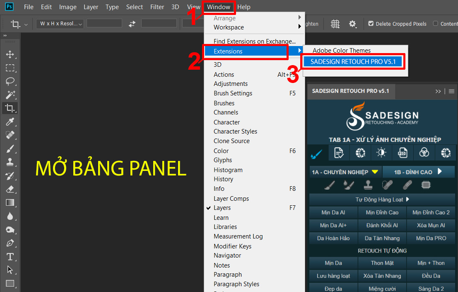
Task: Choose Adobe Color Themes from the submenu
Action: pos(342,51)
